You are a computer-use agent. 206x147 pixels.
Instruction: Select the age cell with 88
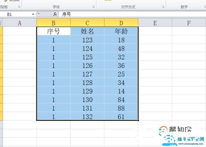click(x=121, y=108)
